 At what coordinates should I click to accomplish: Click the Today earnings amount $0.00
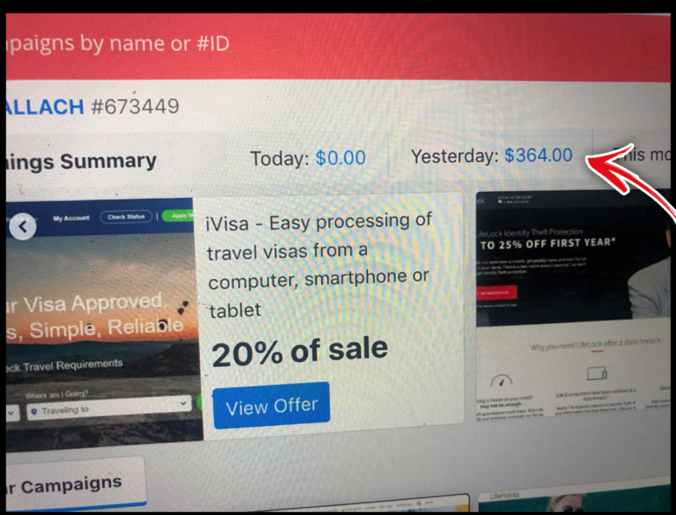[x=341, y=157]
